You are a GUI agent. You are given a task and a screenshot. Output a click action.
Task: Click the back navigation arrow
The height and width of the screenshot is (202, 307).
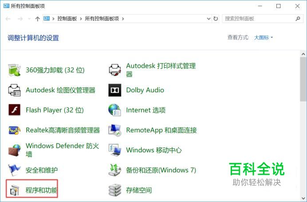(x=8, y=19)
